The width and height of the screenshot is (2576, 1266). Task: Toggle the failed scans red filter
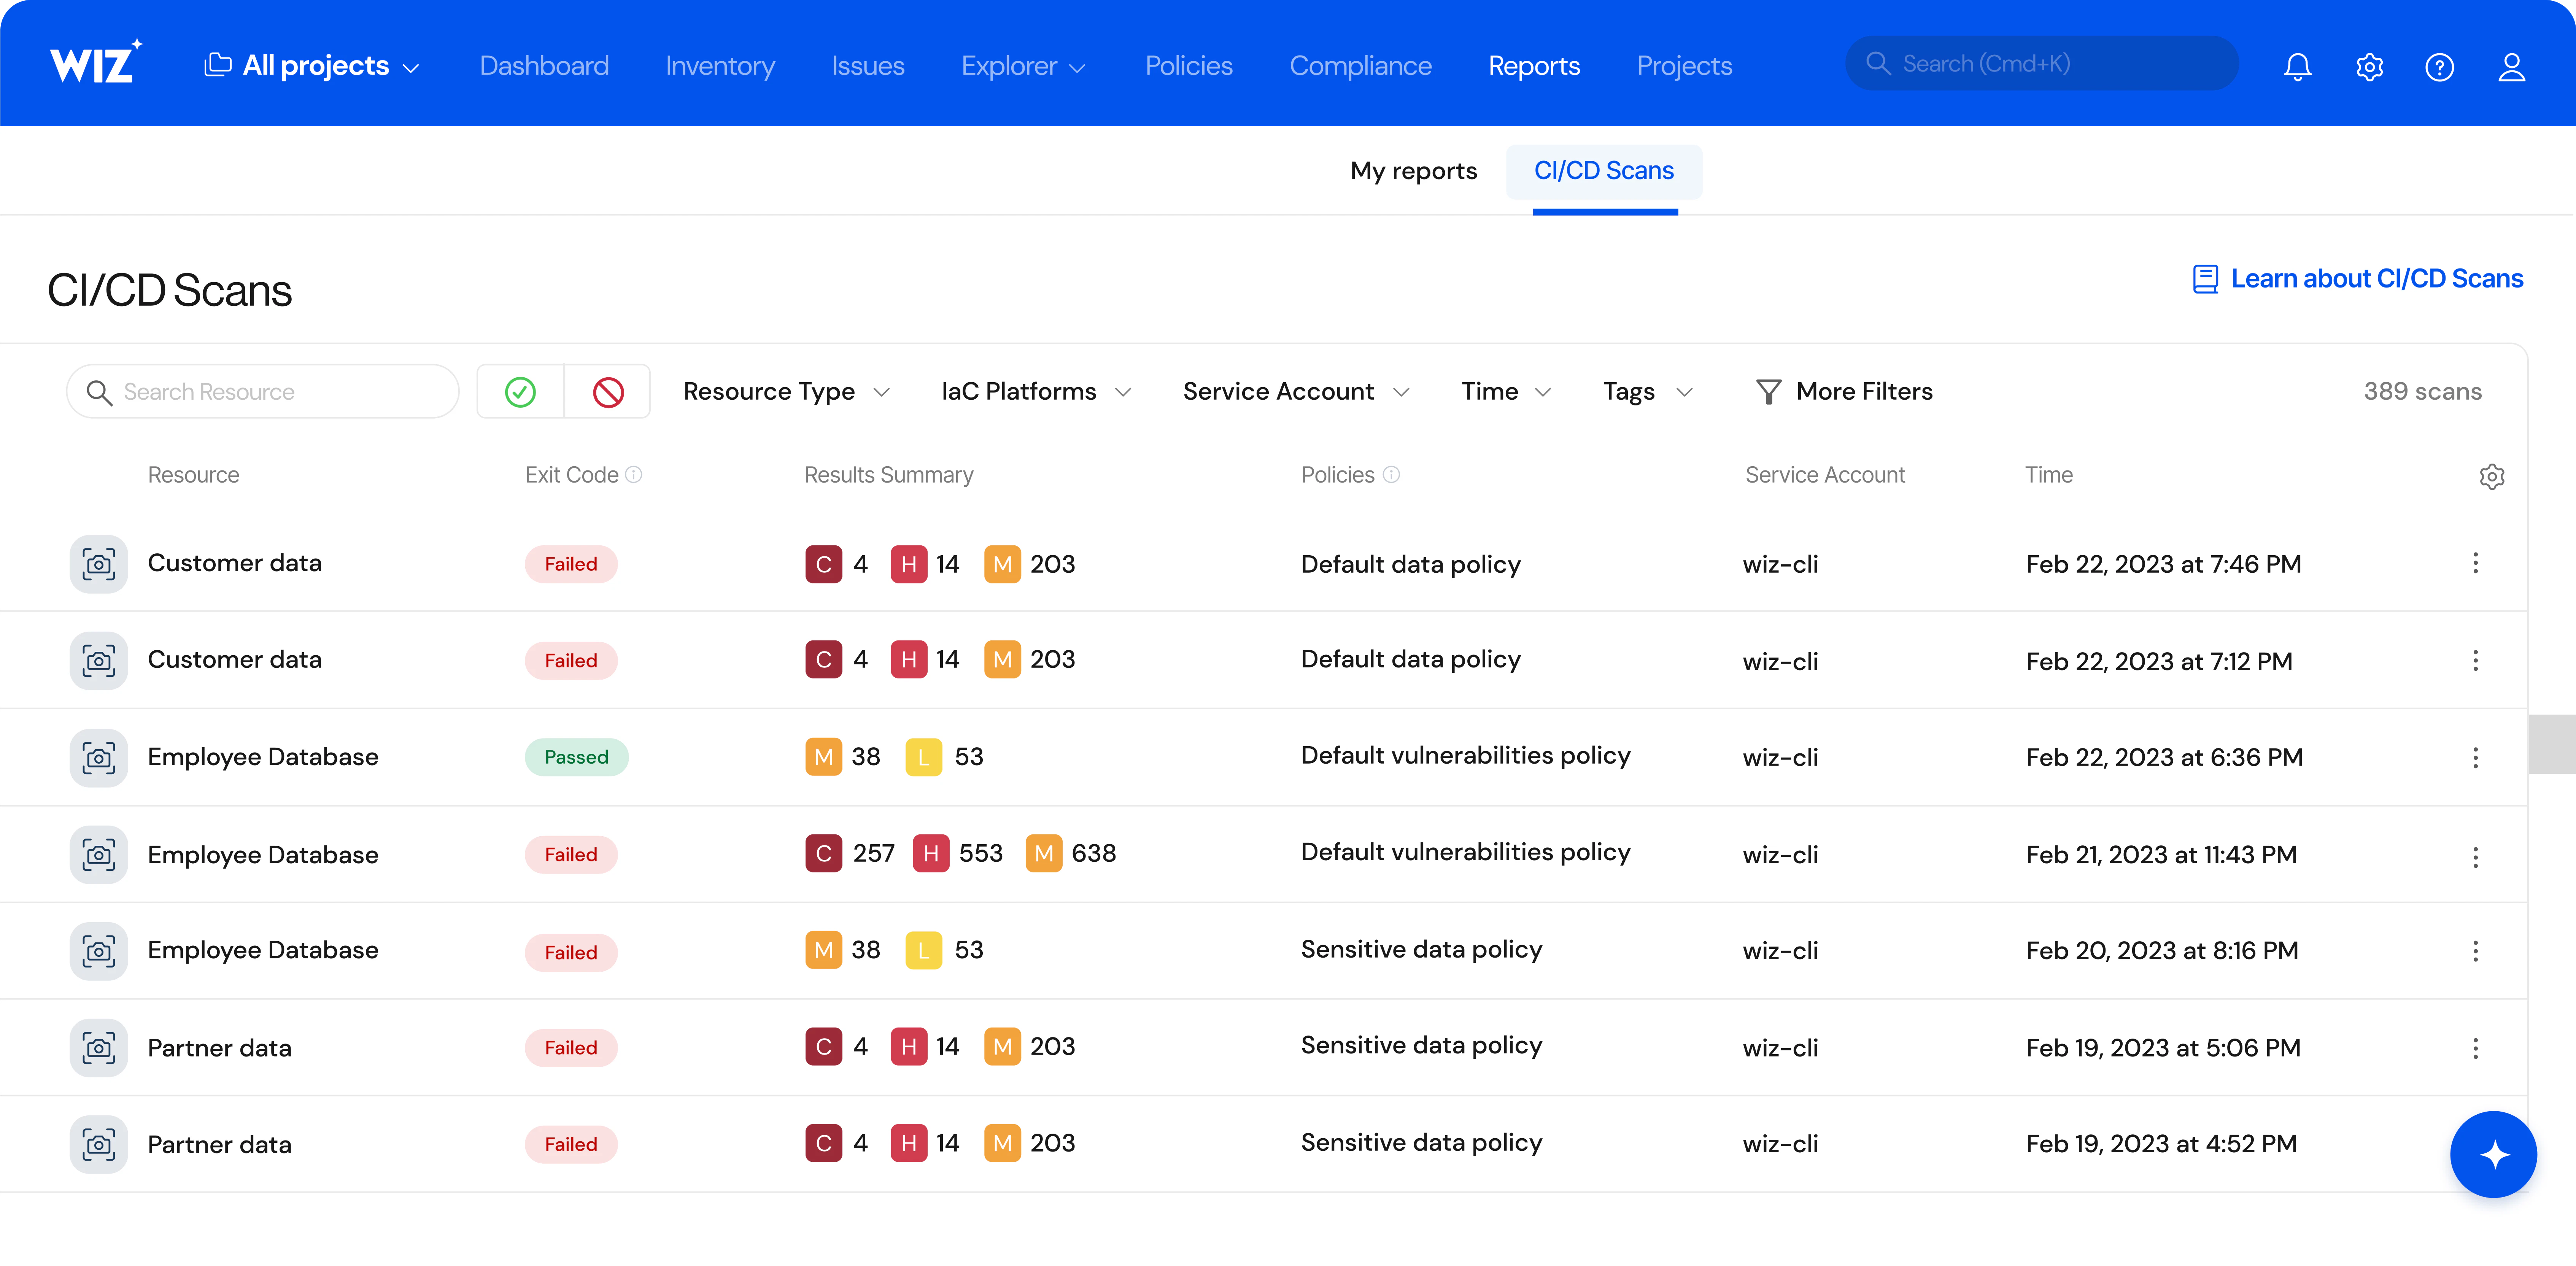608,392
